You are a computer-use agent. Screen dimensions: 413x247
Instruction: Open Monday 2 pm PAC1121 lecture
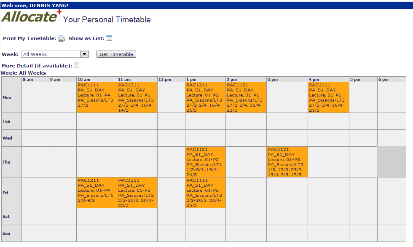[246, 97]
